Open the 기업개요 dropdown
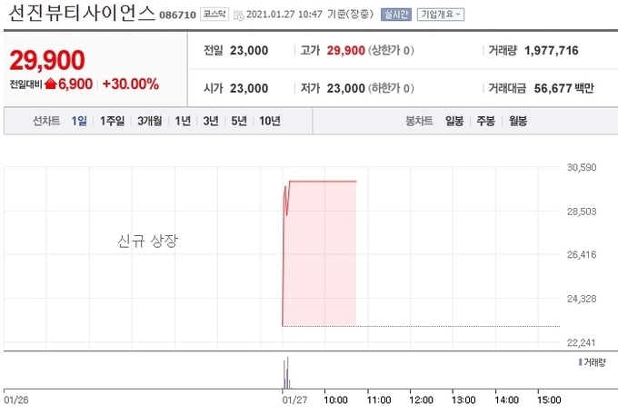Viewport: 618px width, 414px height. [x=440, y=15]
